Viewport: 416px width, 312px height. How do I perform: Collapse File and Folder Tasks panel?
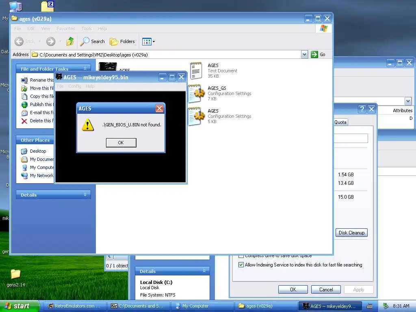(85, 69)
